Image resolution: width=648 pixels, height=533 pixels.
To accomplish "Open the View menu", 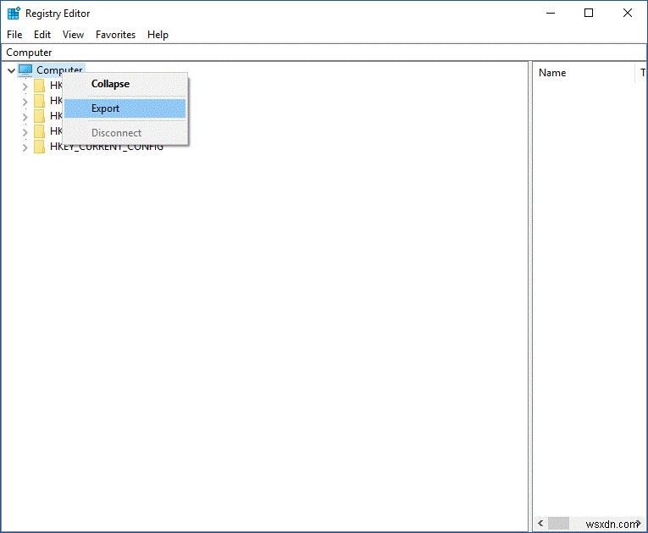I will pyautogui.click(x=73, y=35).
